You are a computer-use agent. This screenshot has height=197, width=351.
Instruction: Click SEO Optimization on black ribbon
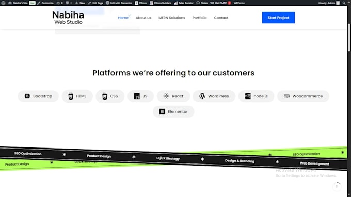tap(28, 154)
